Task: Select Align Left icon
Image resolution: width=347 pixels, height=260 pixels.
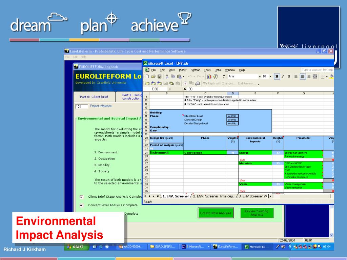Action: tap(296, 77)
